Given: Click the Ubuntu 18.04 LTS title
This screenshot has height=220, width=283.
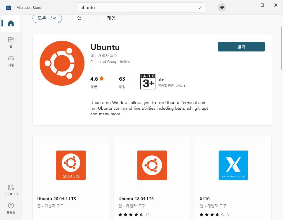Looking at the screenshot, I should pos(136,199).
